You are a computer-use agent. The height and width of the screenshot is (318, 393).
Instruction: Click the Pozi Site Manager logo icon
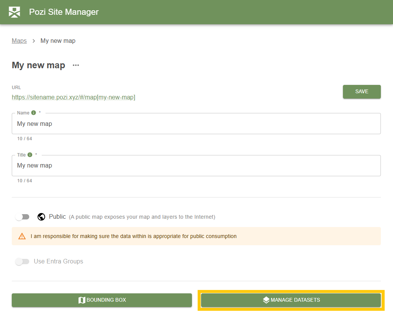point(14,12)
